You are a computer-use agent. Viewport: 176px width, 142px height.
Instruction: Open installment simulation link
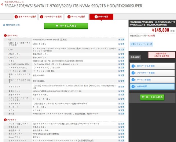pyautogui.click(x=141, y=44)
